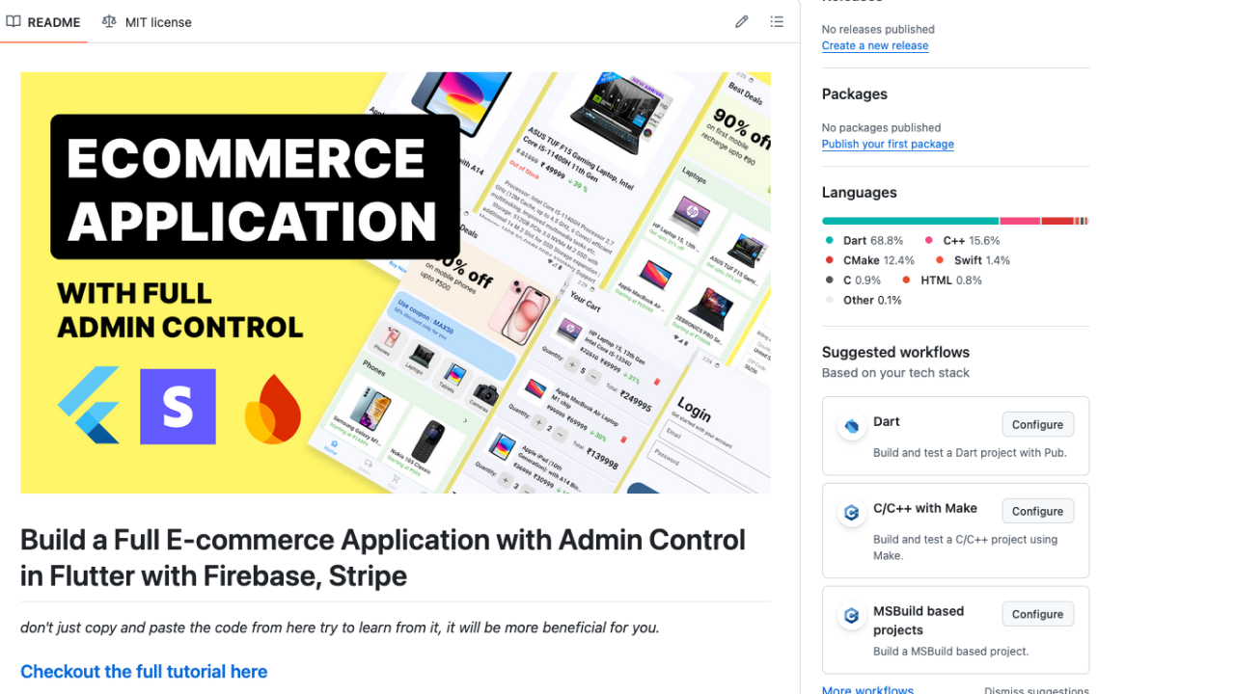1235x694 pixels.
Task: Select C 0.9% language entry
Action: (x=853, y=280)
